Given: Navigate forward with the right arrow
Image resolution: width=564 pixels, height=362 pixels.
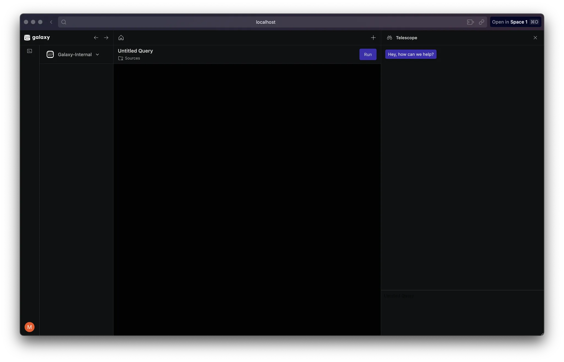Looking at the screenshot, I should coord(106,38).
